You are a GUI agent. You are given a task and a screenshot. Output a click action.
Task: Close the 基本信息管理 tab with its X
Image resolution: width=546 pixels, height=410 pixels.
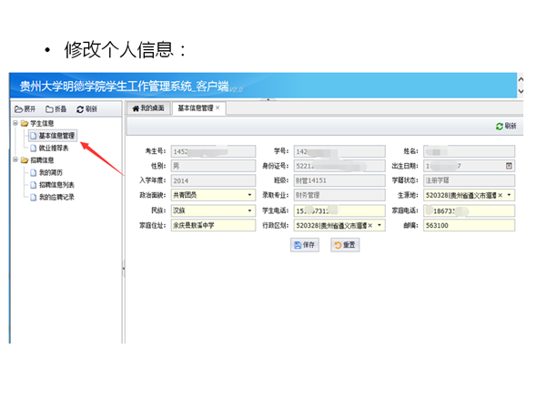tap(217, 108)
